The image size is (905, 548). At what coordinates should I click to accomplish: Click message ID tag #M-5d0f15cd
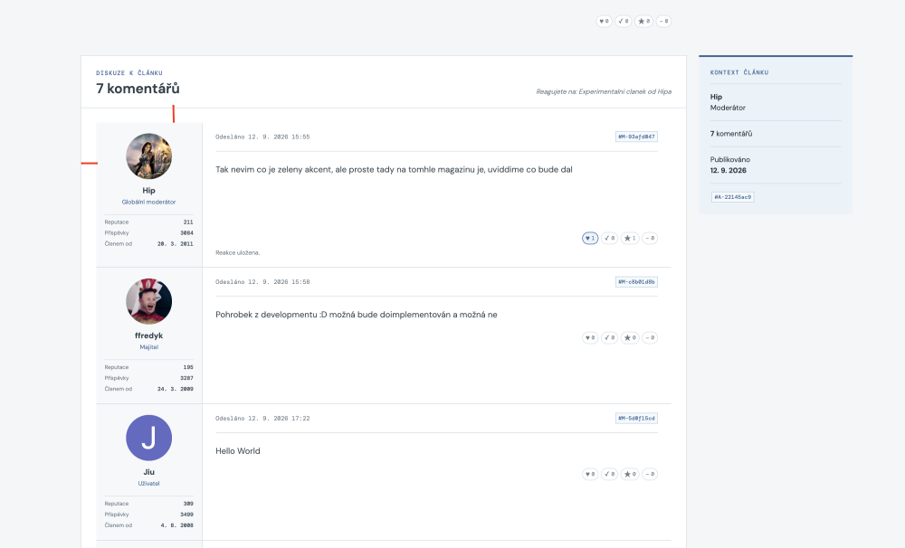(x=636, y=418)
